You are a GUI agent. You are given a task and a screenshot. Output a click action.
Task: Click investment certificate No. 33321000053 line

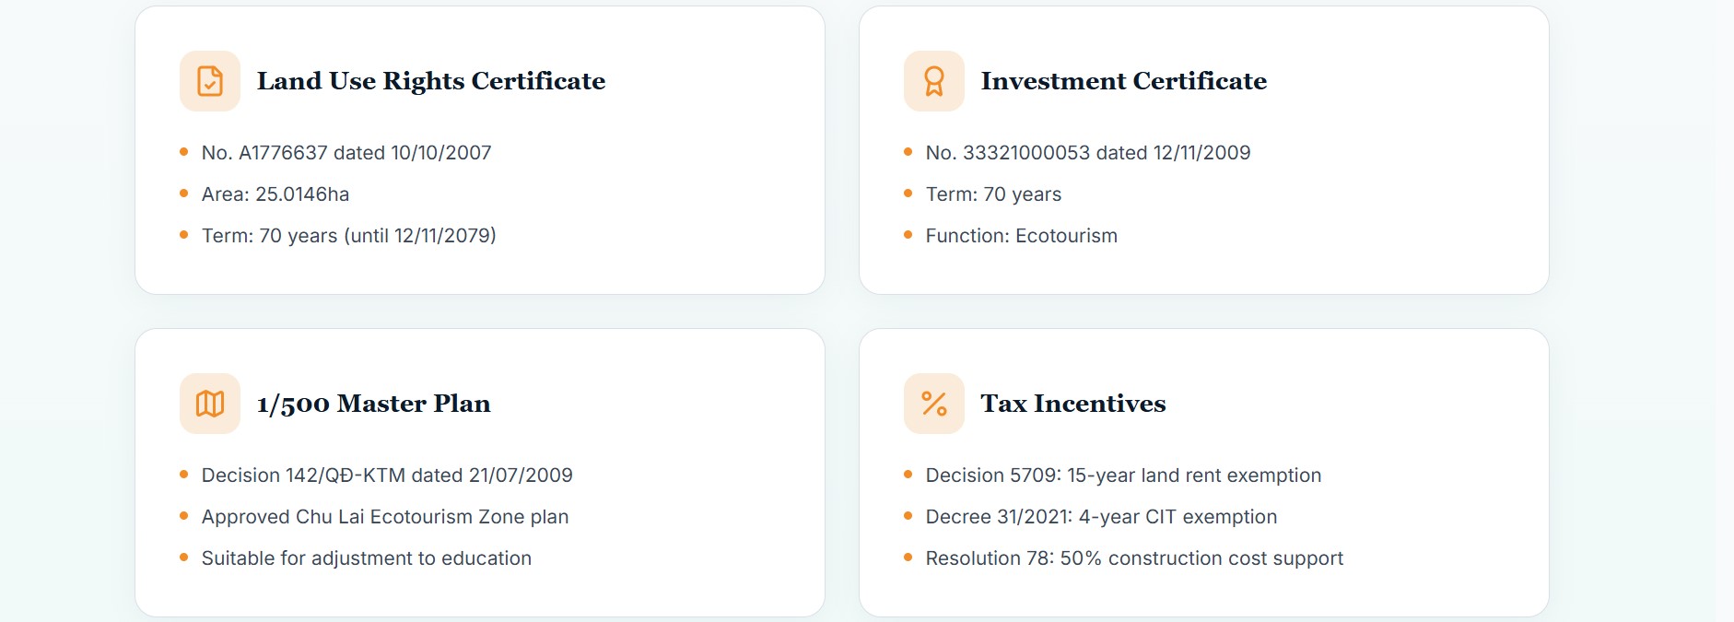[x=1087, y=153]
